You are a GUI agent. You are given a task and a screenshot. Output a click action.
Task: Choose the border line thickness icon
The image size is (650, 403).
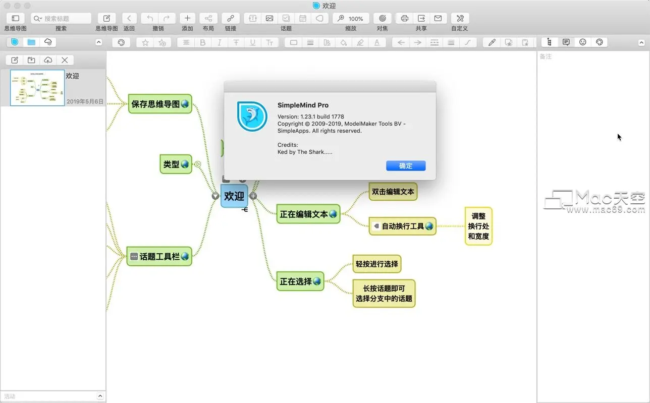(x=310, y=42)
